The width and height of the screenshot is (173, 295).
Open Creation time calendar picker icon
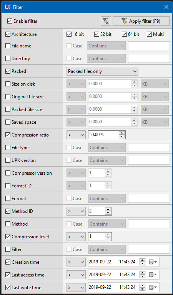pyautogui.click(x=153, y=262)
